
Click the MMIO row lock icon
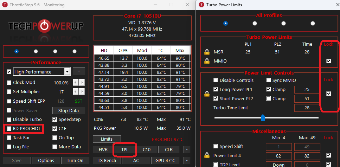tap(207, 61)
